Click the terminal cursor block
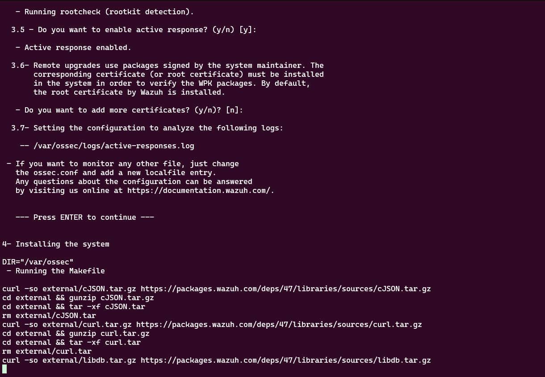545x377 pixels. click(x=4, y=369)
